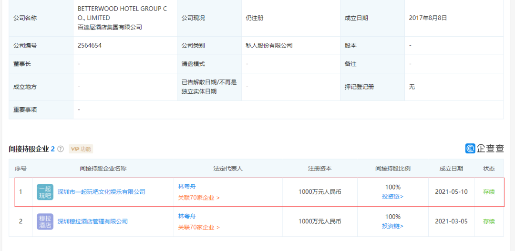Click 存续 status in 穆拉酒店 row

489,221
